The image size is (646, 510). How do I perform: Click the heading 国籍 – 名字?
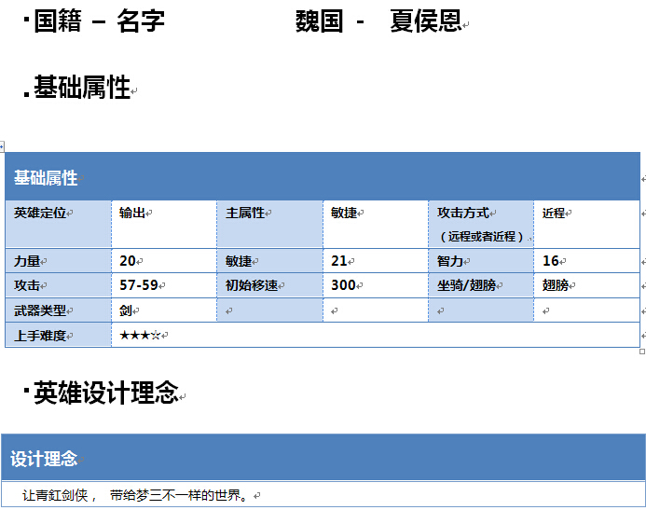pos(99,21)
